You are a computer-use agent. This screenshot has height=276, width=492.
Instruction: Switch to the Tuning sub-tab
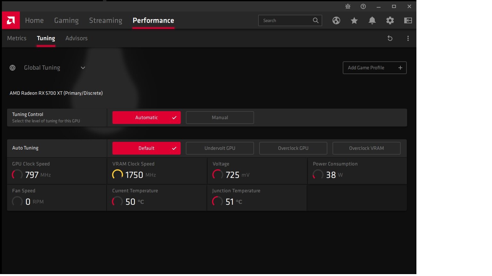pos(46,38)
